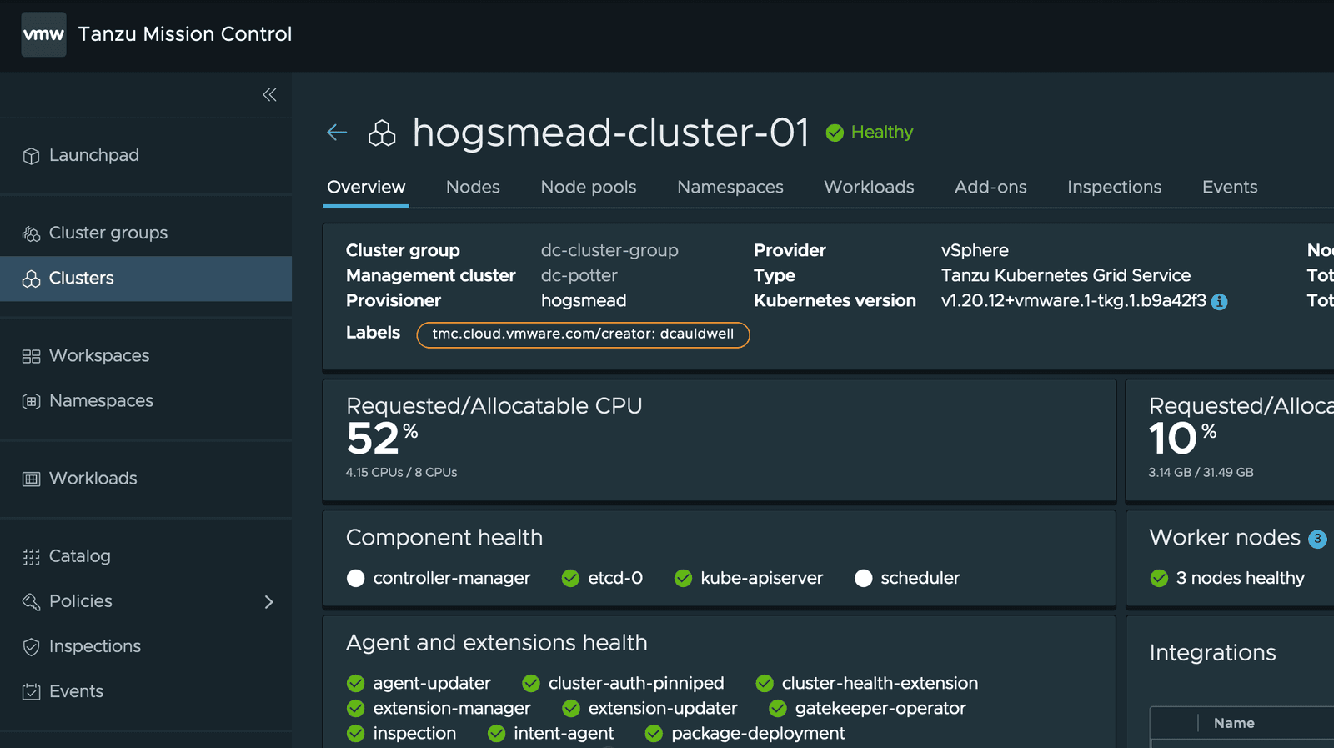The image size is (1334, 748).
Task: Switch to the Node pools tab
Action: point(589,187)
